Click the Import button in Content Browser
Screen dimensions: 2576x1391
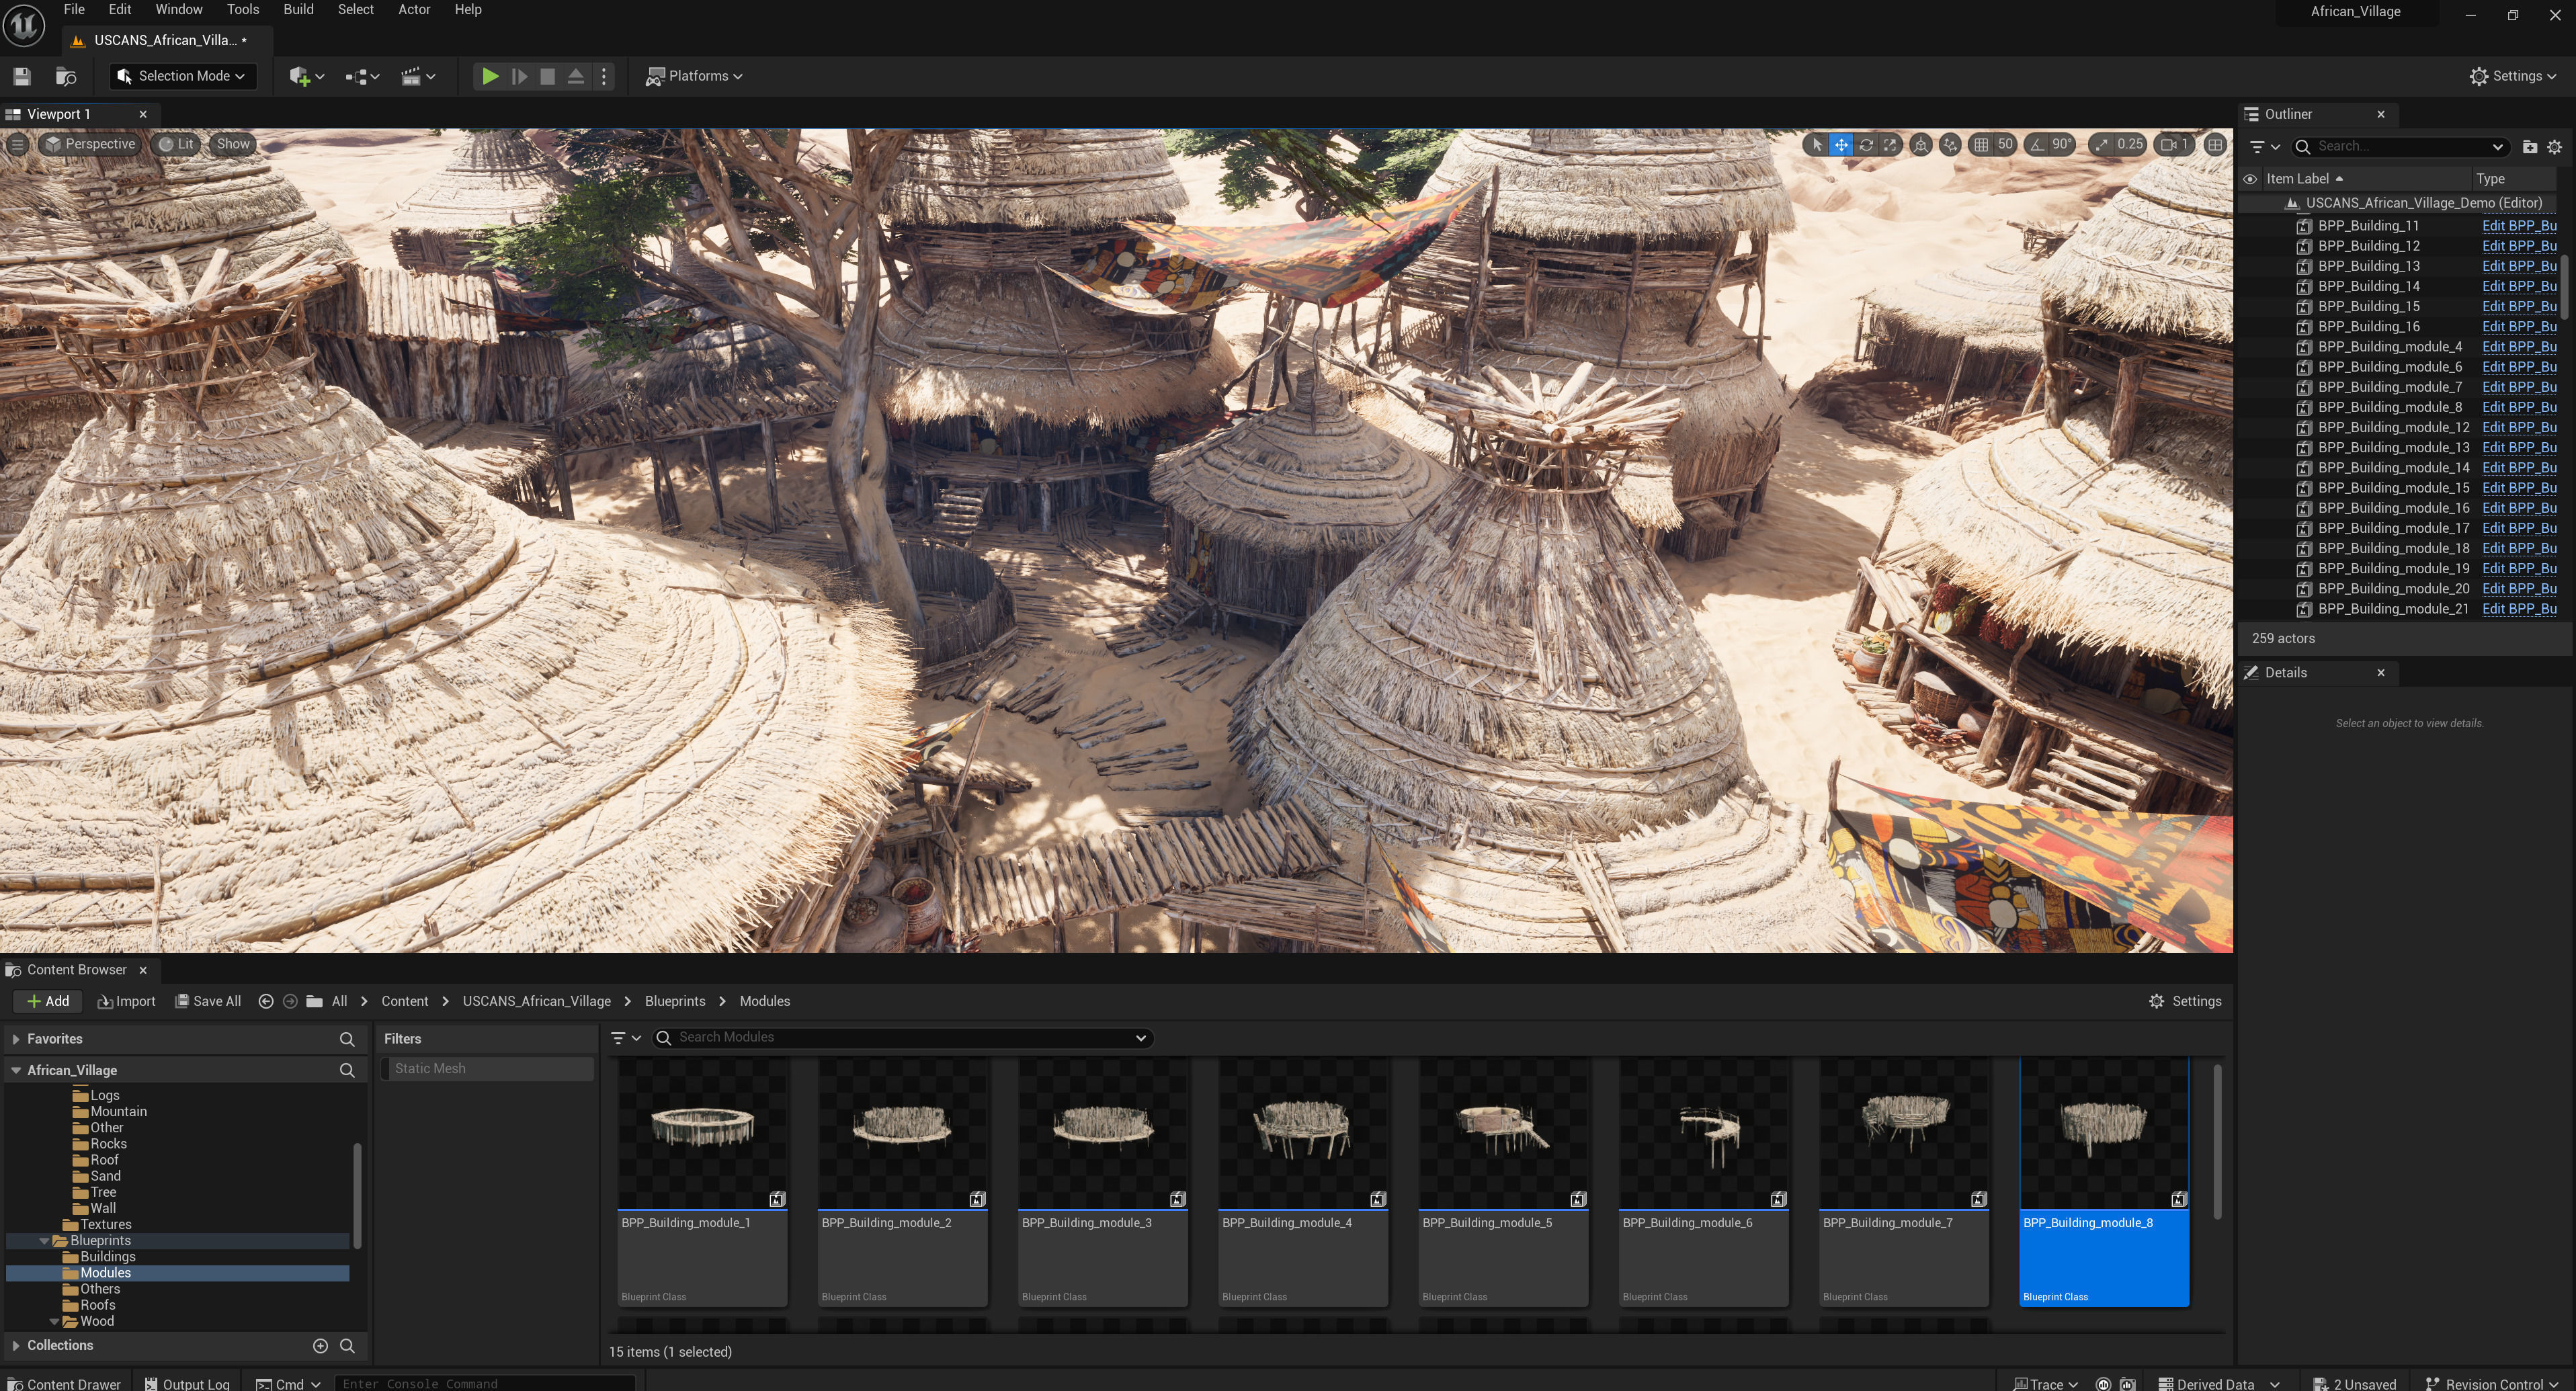pyautogui.click(x=126, y=1001)
